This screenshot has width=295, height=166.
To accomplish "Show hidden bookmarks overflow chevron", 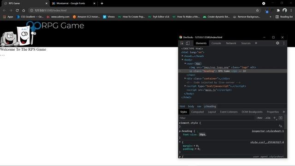I will coord(271,17).
